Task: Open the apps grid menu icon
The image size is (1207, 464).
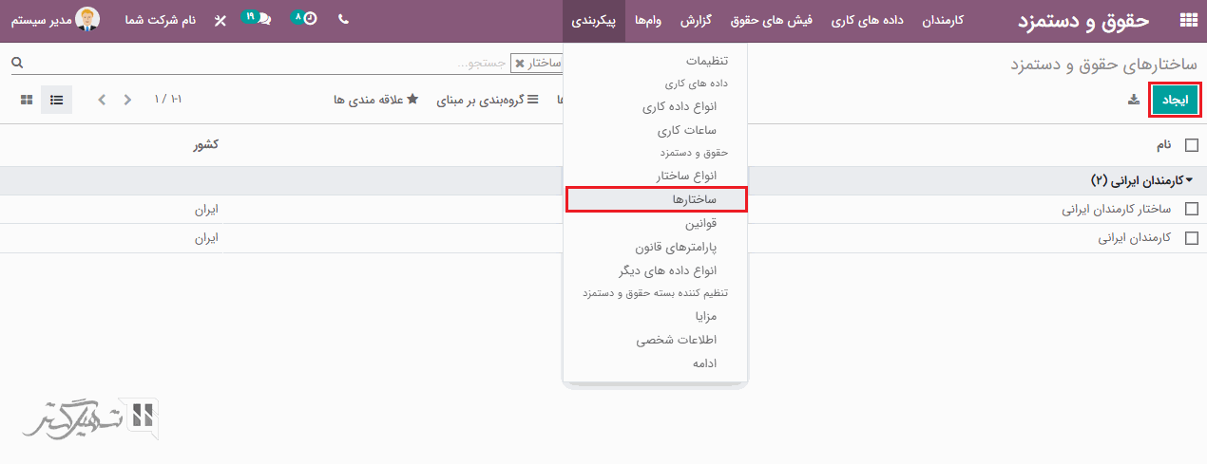Action: (x=1187, y=20)
